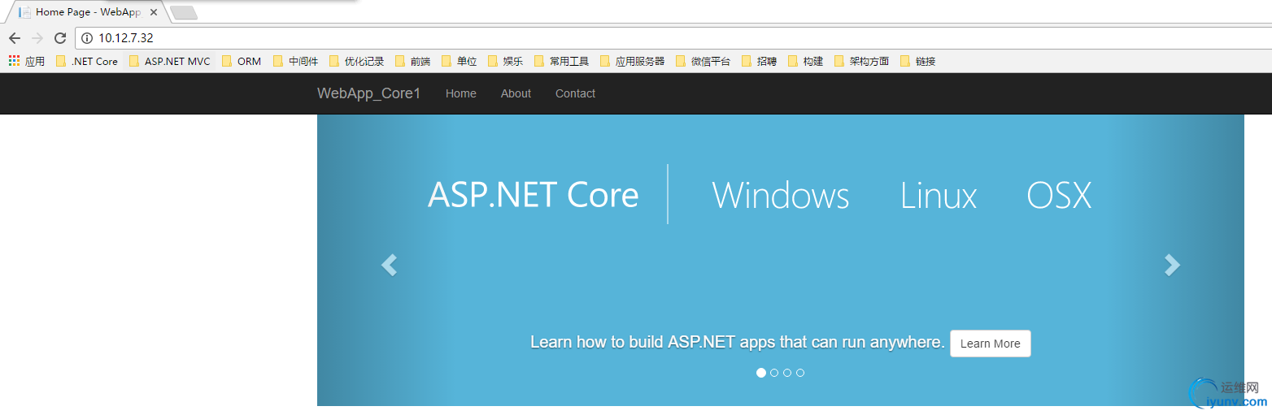Screen dimensions: 1272x415
Task: Open the 单位 bookmark folder
Action: tap(460, 61)
